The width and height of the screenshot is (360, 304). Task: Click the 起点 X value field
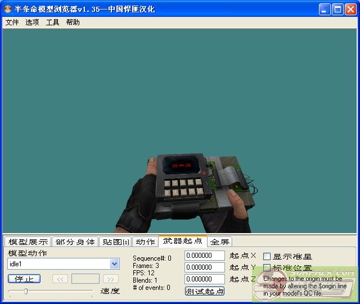205,256
